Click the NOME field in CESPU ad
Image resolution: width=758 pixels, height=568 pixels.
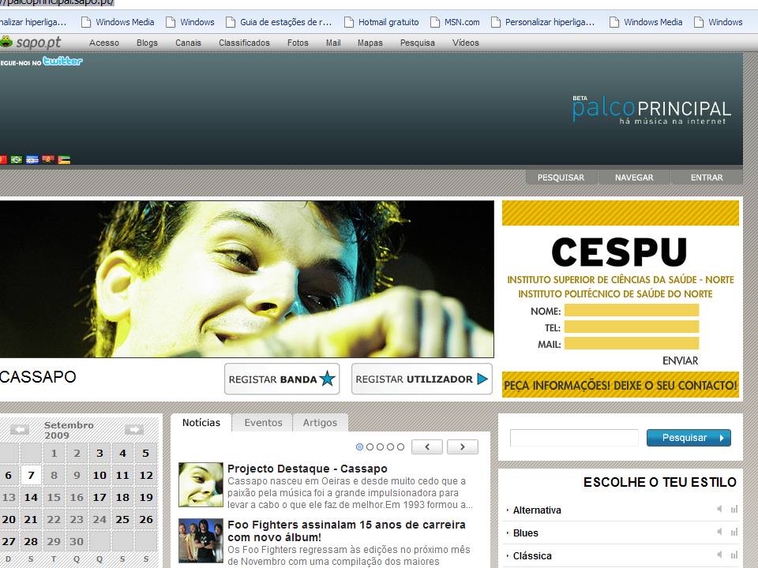tap(632, 311)
